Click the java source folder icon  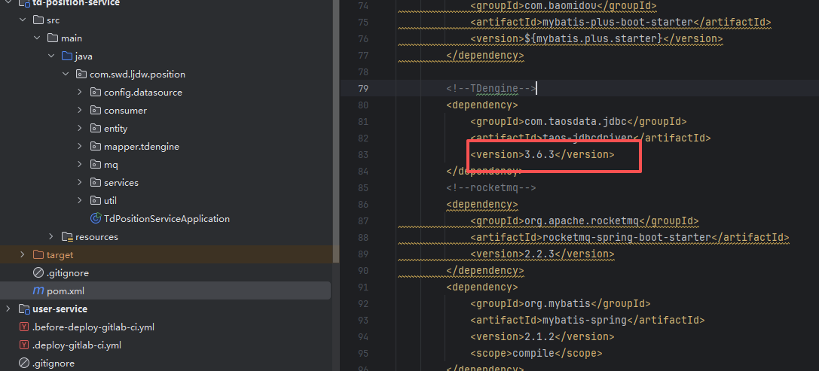pos(66,56)
